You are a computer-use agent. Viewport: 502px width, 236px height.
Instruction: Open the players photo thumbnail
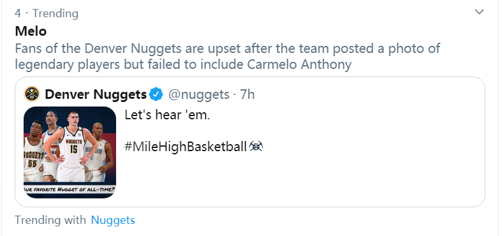pos(70,152)
